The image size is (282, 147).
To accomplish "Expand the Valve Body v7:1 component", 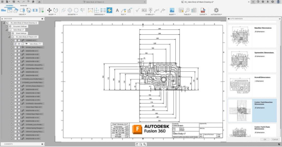I will (x=12, y=44).
